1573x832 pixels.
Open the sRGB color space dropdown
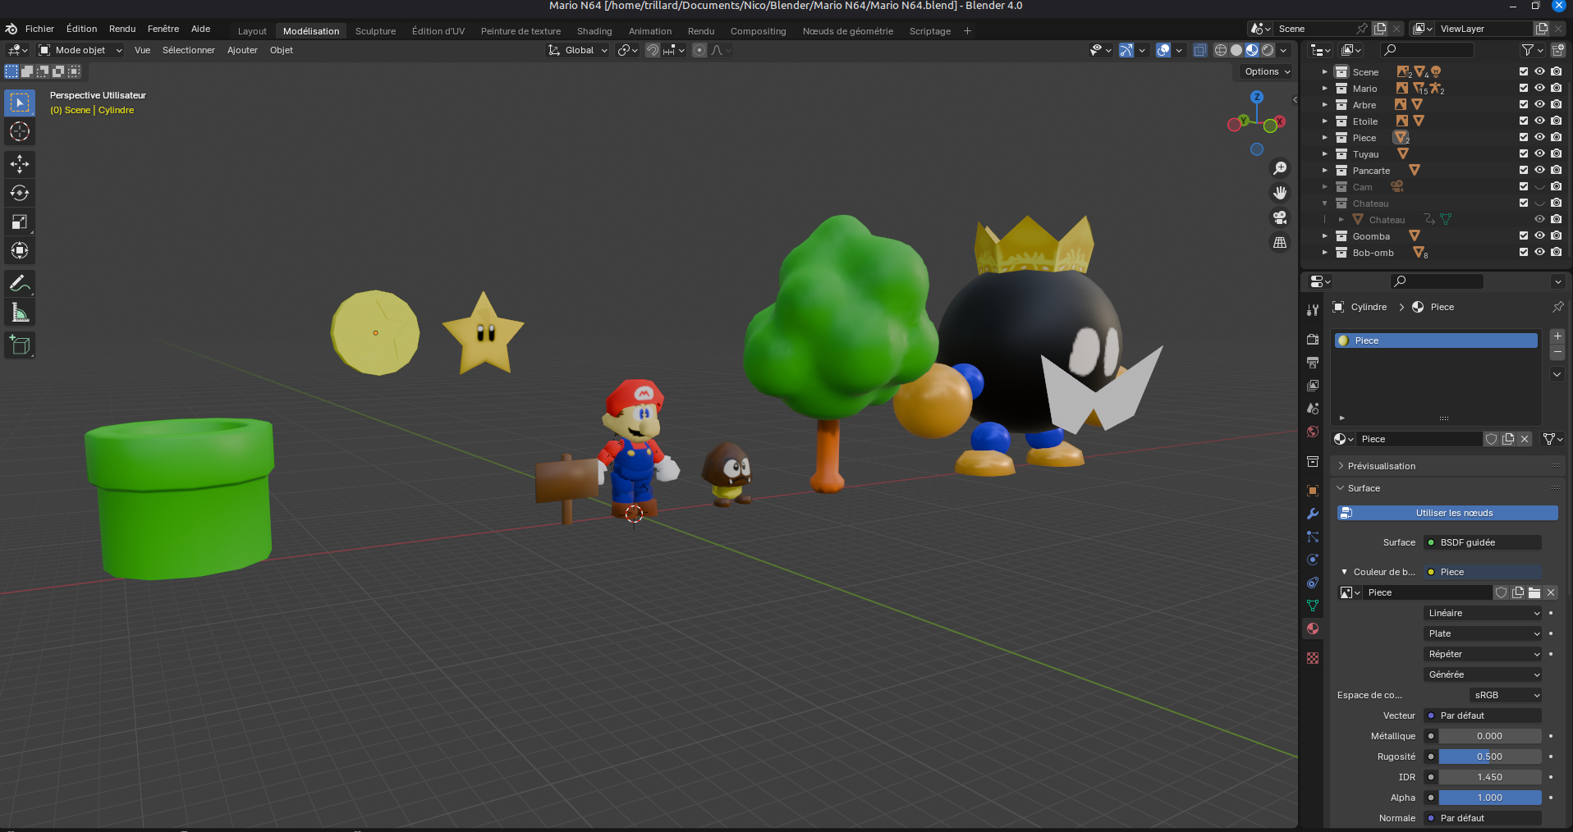1506,695
